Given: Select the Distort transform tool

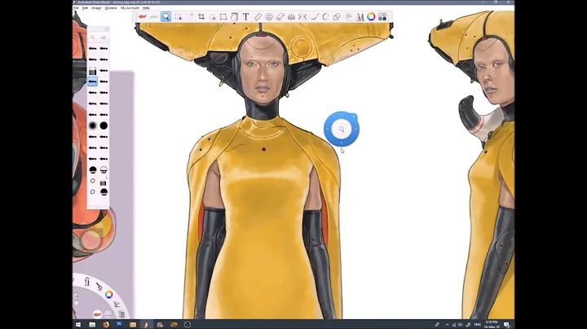Looking at the screenshot, I should 223,17.
